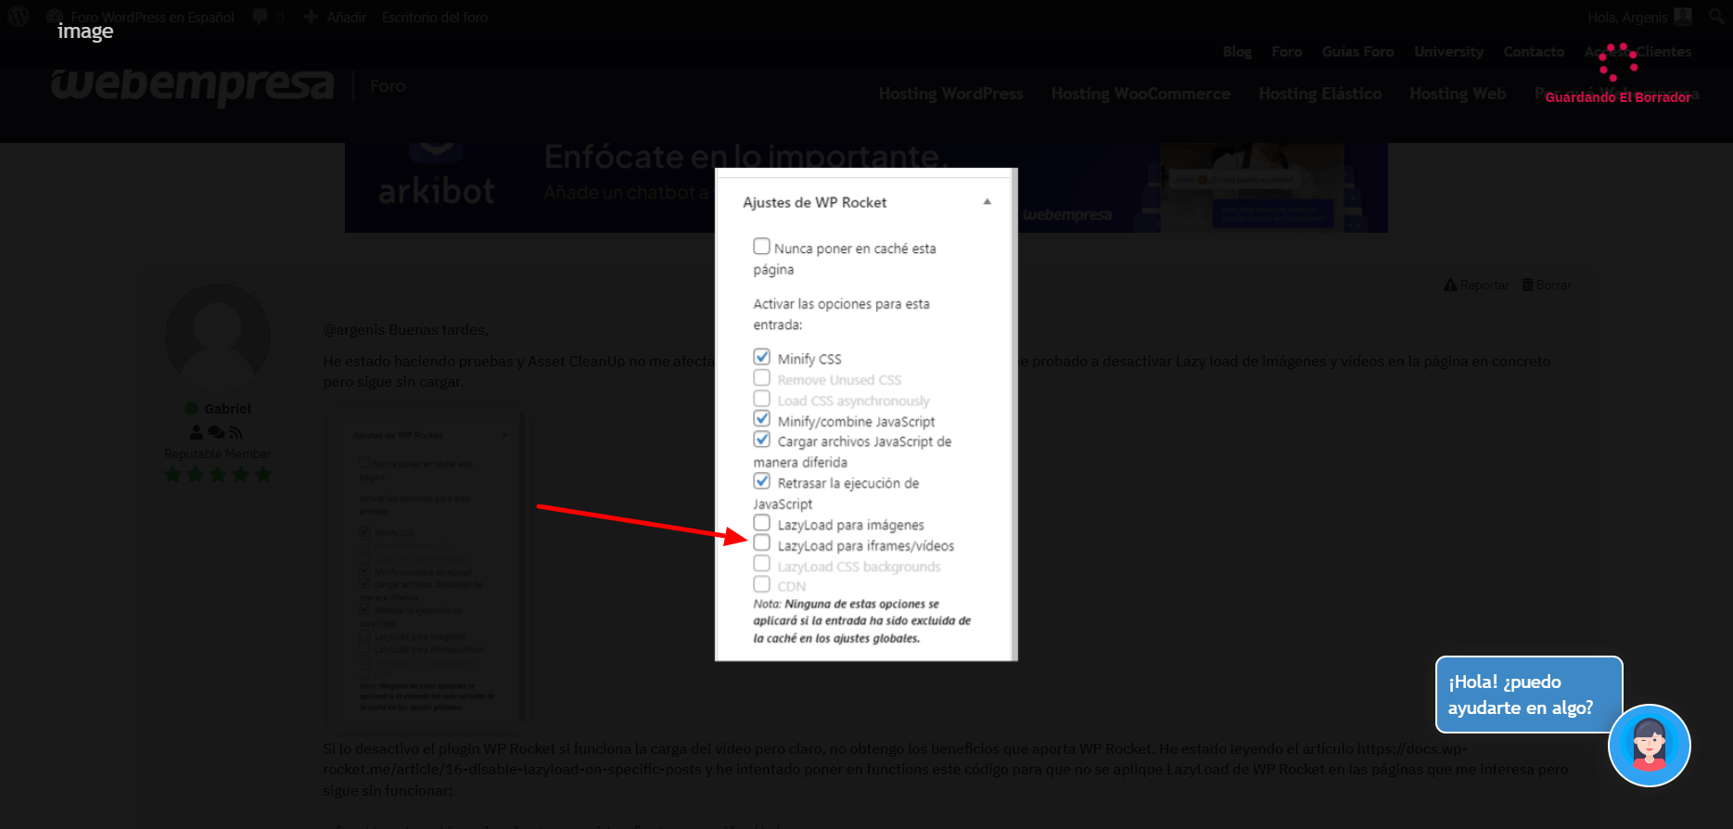Open Hosting Web menu item
Screen dimensions: 1733x829
[1458, 94]
